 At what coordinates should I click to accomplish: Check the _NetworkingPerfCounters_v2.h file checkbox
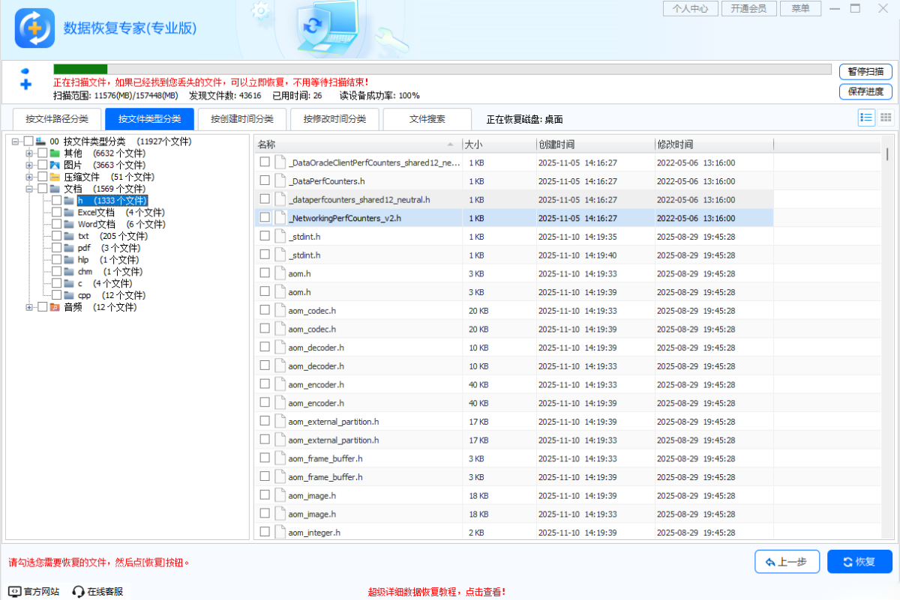point(265,218)
